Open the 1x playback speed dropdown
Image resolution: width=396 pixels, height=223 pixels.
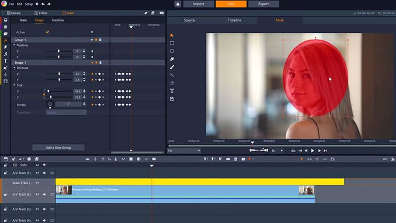click(277, 151)
